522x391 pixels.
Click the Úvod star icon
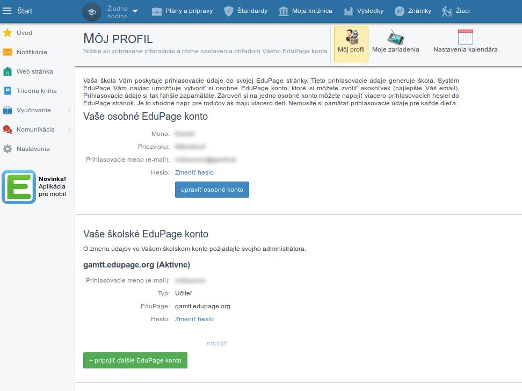click(8, 33)
